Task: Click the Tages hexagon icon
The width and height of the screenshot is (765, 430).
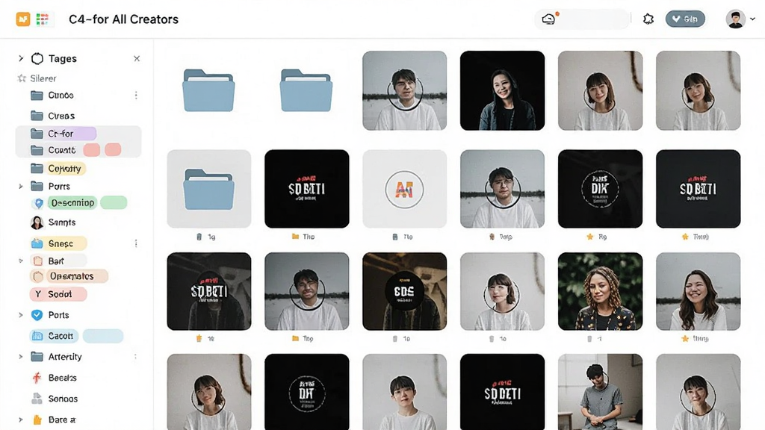Action: (x=37, y=58)
